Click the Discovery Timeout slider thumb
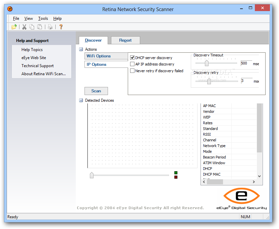This screenshot has width=279, height=229. (x=207, y=63)
